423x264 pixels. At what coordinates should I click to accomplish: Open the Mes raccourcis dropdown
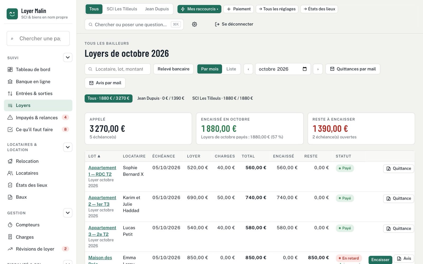[199, 9]
